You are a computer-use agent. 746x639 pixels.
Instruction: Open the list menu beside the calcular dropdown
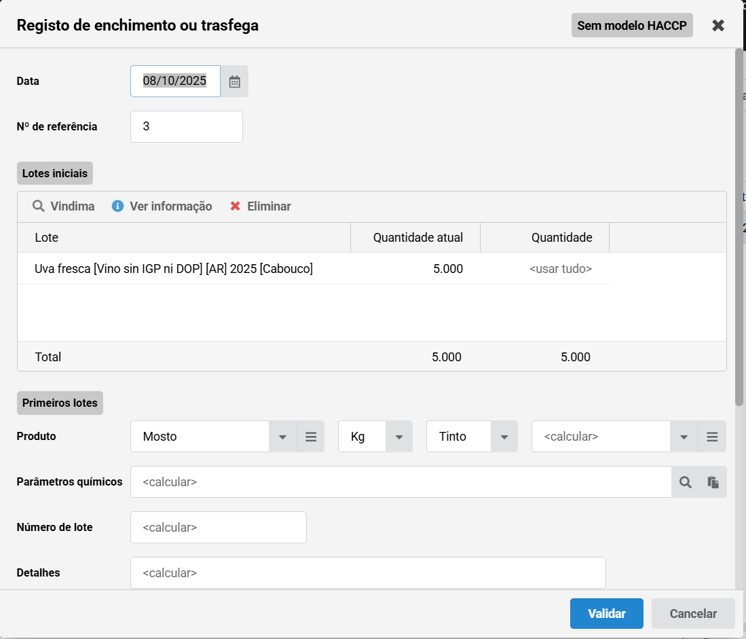point(712,437)
